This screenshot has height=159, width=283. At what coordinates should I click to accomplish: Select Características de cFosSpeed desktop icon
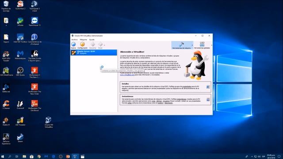pyautogui.click(x=34, y=39)
